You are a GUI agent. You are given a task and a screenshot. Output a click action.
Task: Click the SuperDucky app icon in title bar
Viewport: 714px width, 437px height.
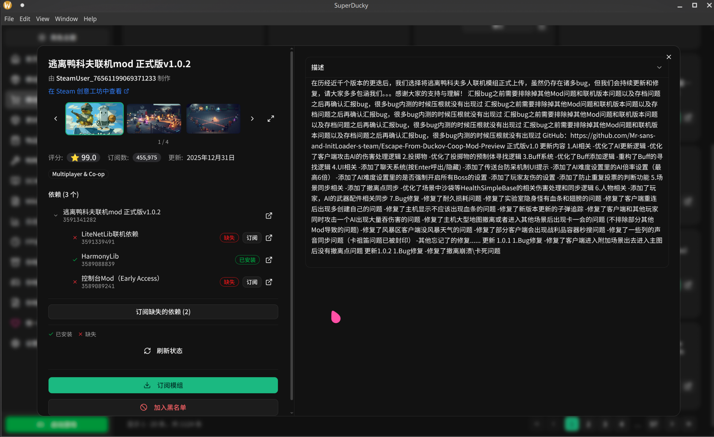point(7,5)
